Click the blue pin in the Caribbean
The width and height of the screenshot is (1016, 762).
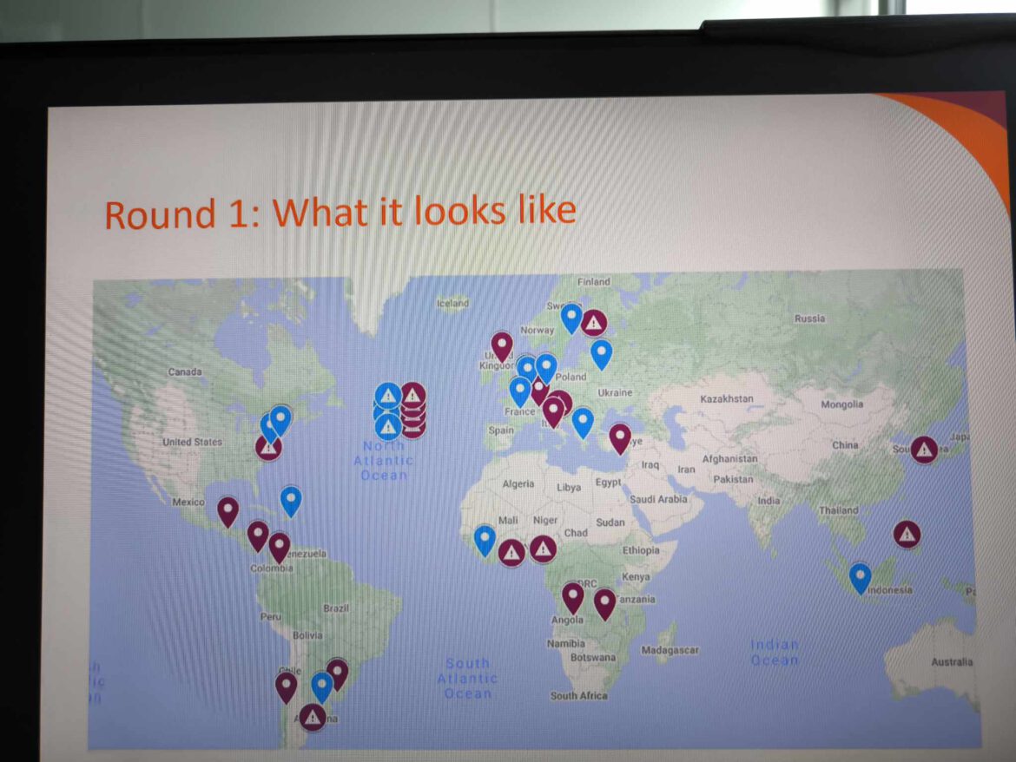click(291, 500)
